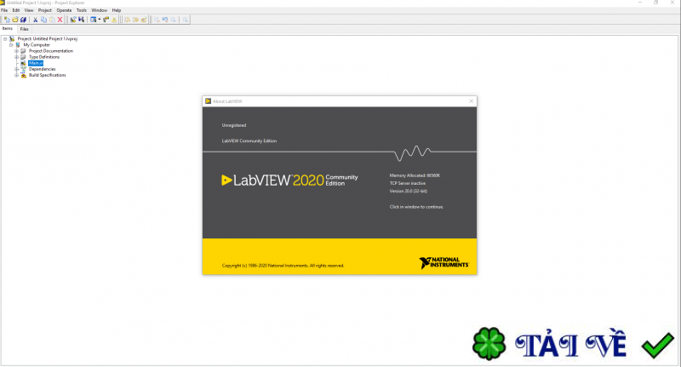
Task: Click the Build Specifications icon
Action: [x=24, y=75]
